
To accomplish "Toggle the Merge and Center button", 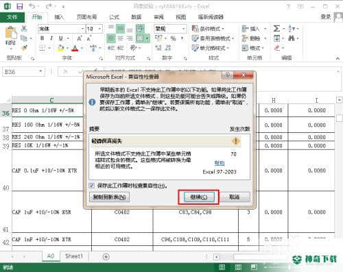I will tap(140, 38).
